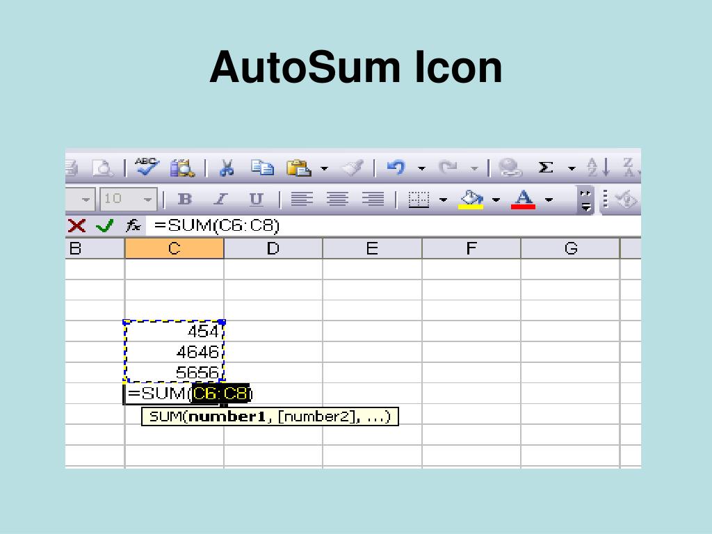Run the ABC Spelling check
Screen dimensions: 712x534
point(147,167)
